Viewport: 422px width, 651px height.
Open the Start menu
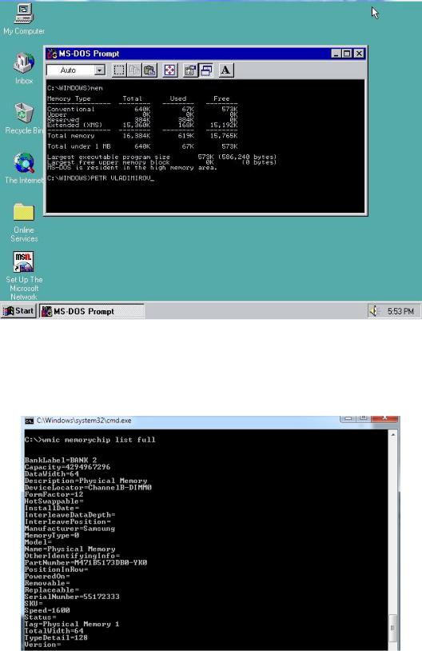pos(18,311)
